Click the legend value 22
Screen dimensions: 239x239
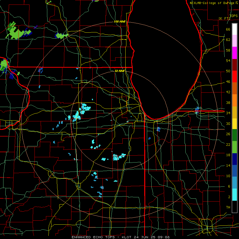228,144
